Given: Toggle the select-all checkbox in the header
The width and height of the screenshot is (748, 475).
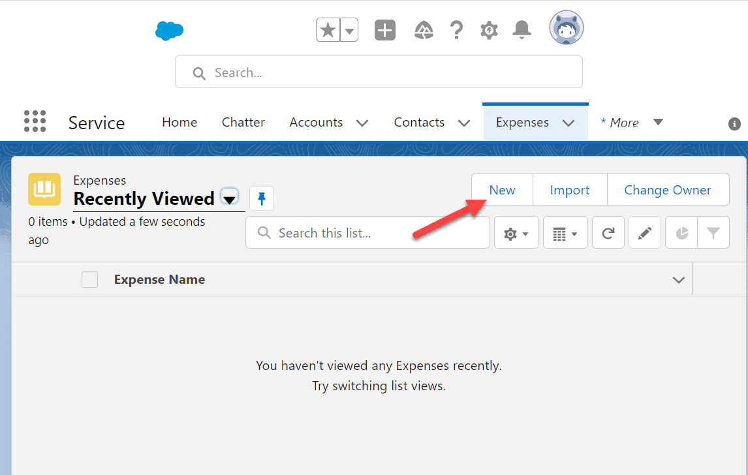Looking at the screenshot, I should point(89,279).
